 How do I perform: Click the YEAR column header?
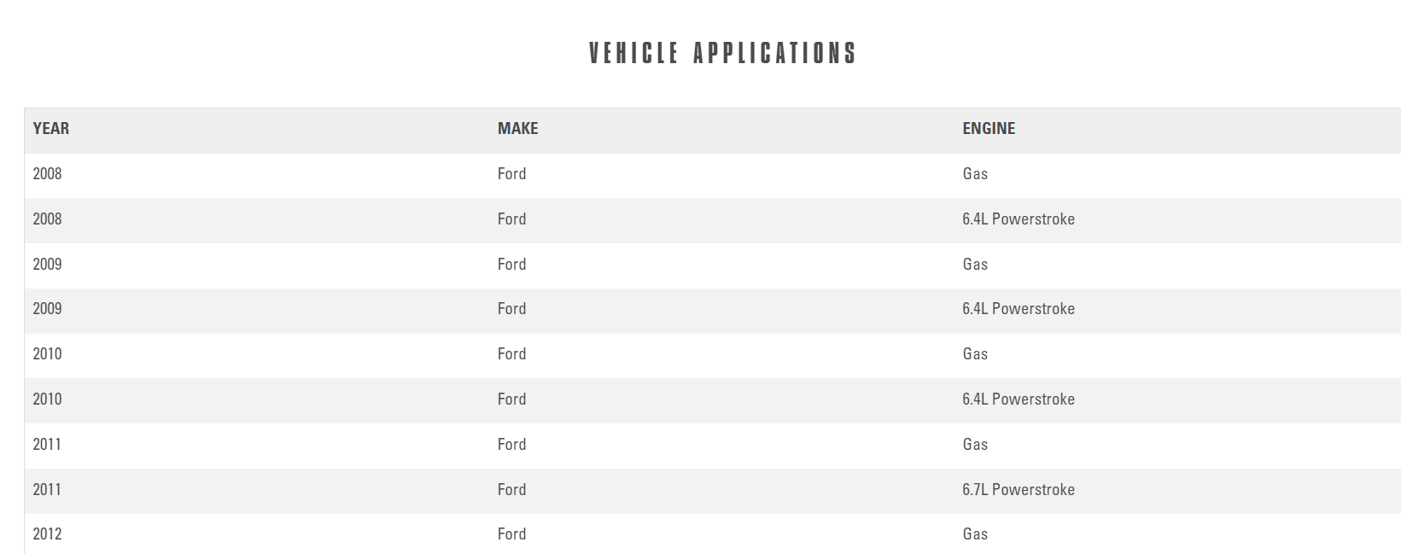[51, 129]
